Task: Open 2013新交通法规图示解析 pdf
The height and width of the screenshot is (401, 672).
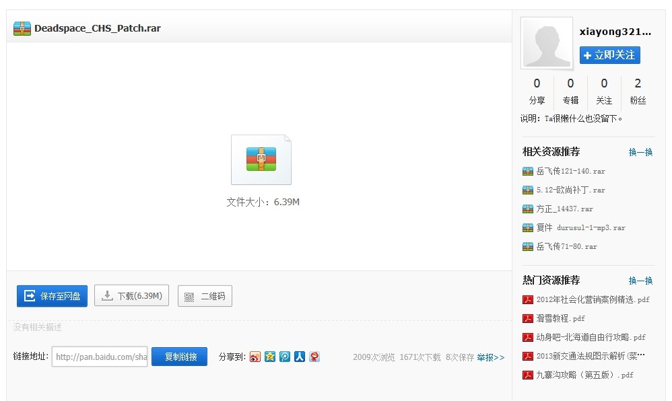Action: pos(590,356)
